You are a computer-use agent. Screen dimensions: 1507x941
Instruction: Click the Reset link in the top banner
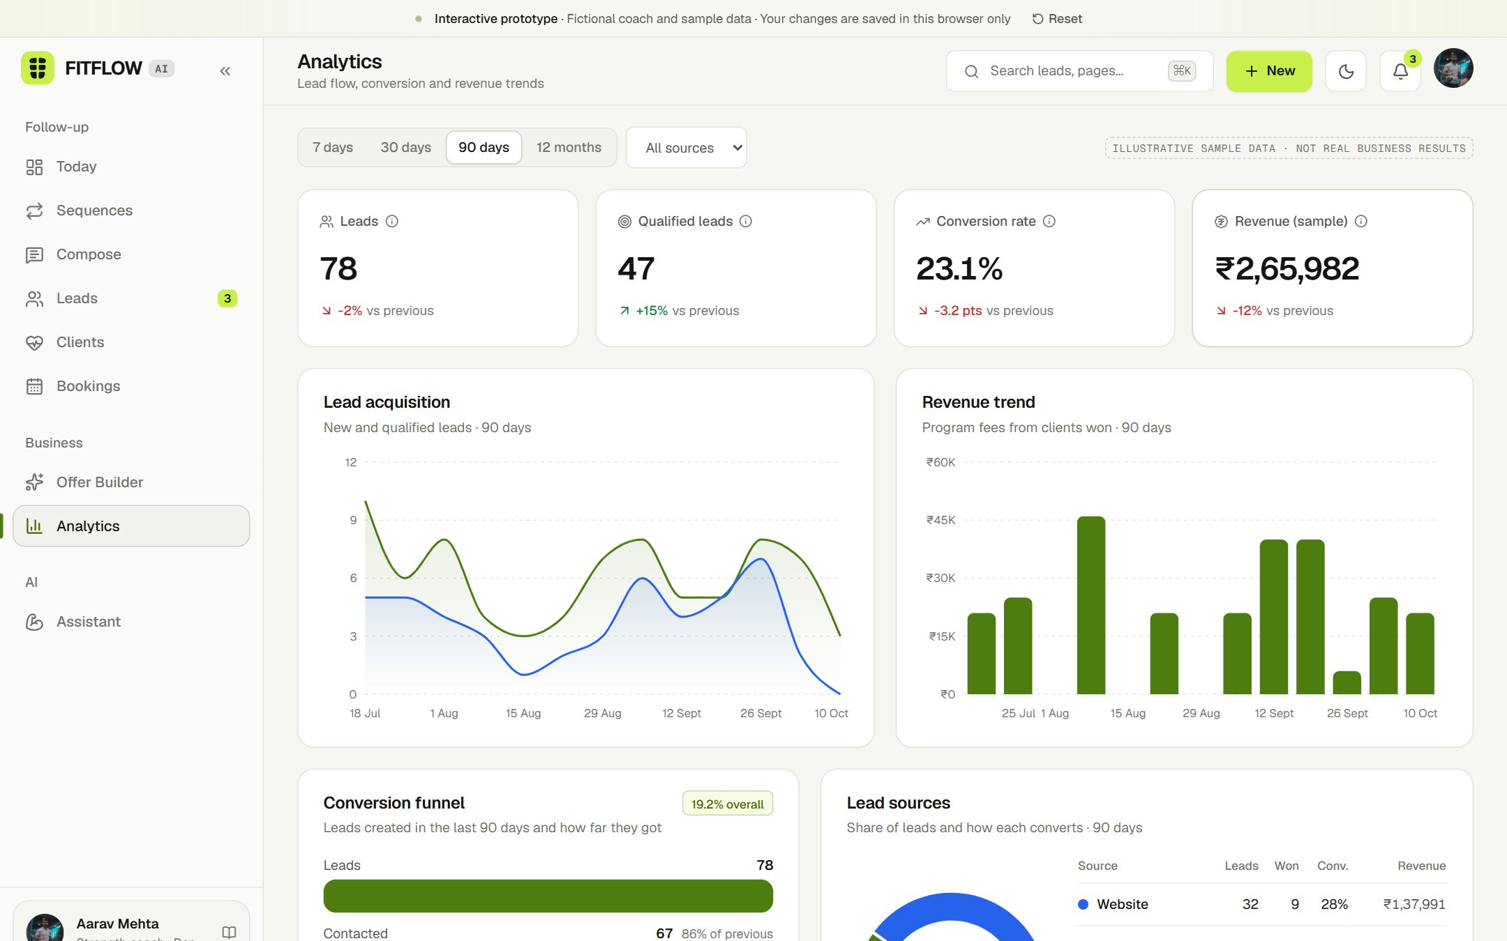[x=1057, y=19]
